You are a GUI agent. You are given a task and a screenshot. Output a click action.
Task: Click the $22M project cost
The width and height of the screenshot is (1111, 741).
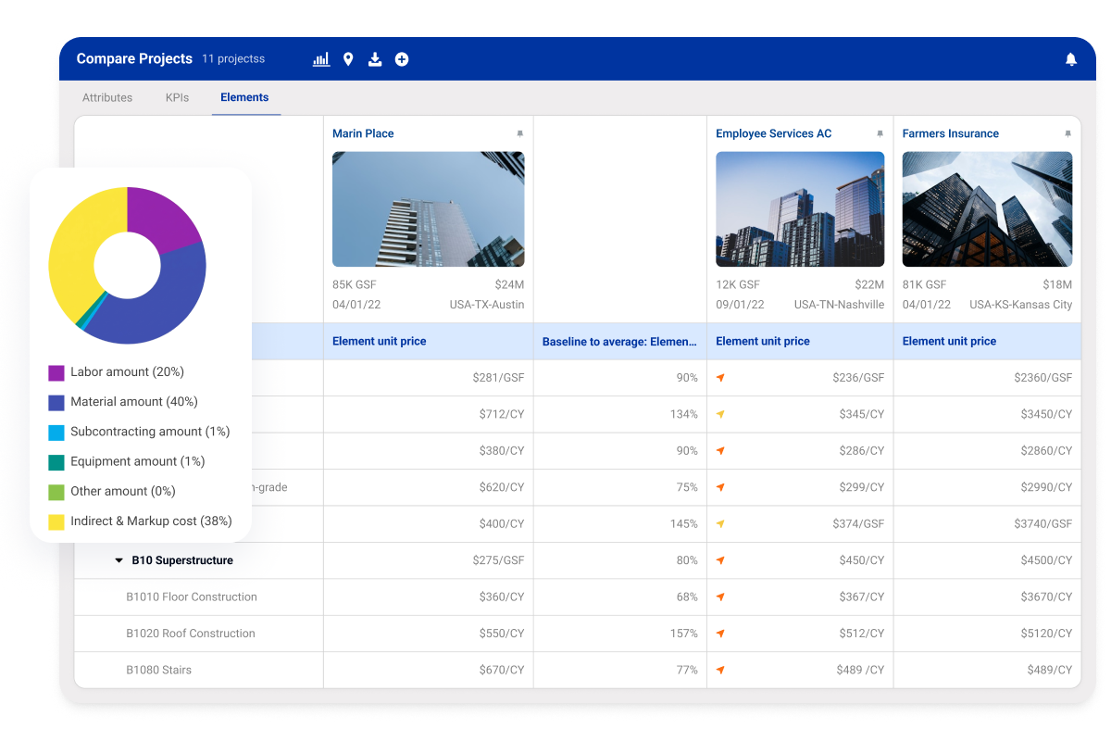869,285
